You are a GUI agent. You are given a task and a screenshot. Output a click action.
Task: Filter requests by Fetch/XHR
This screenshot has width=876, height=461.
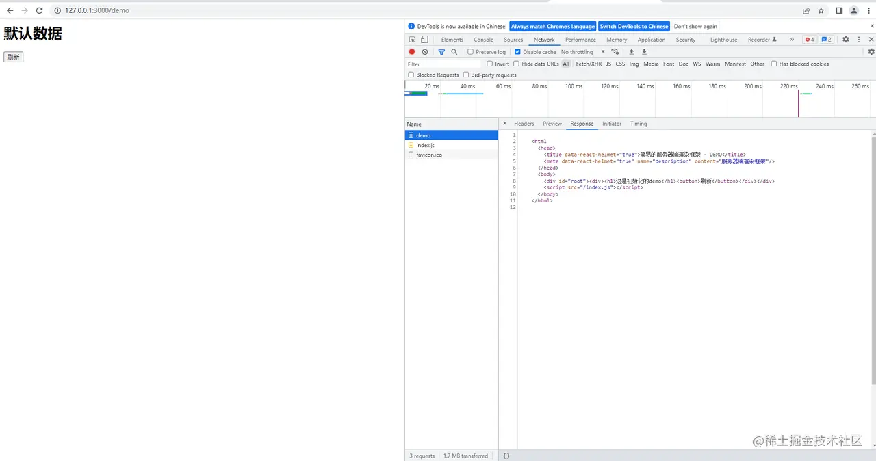[x=589, y=64]
